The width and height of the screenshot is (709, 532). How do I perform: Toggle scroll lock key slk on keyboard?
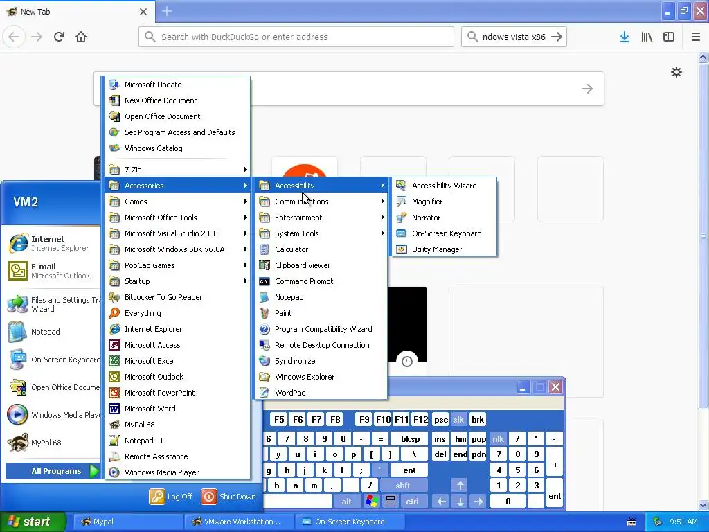click(458, 420)
